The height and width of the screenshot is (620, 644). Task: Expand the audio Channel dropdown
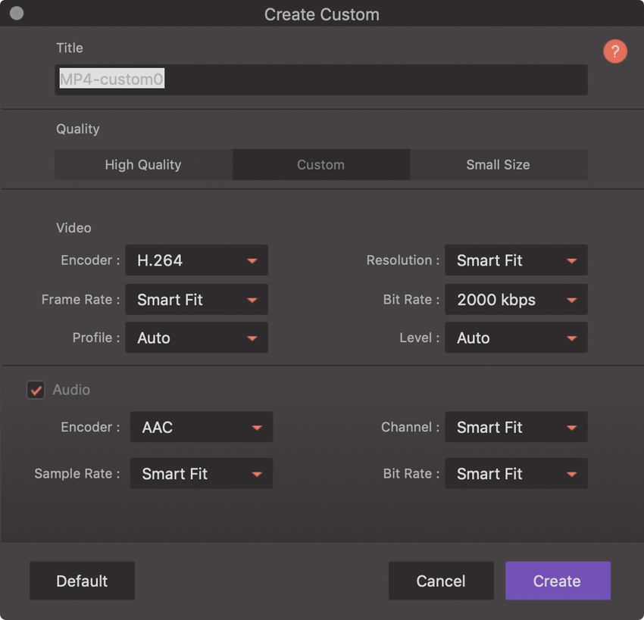[x=516, y=428]
